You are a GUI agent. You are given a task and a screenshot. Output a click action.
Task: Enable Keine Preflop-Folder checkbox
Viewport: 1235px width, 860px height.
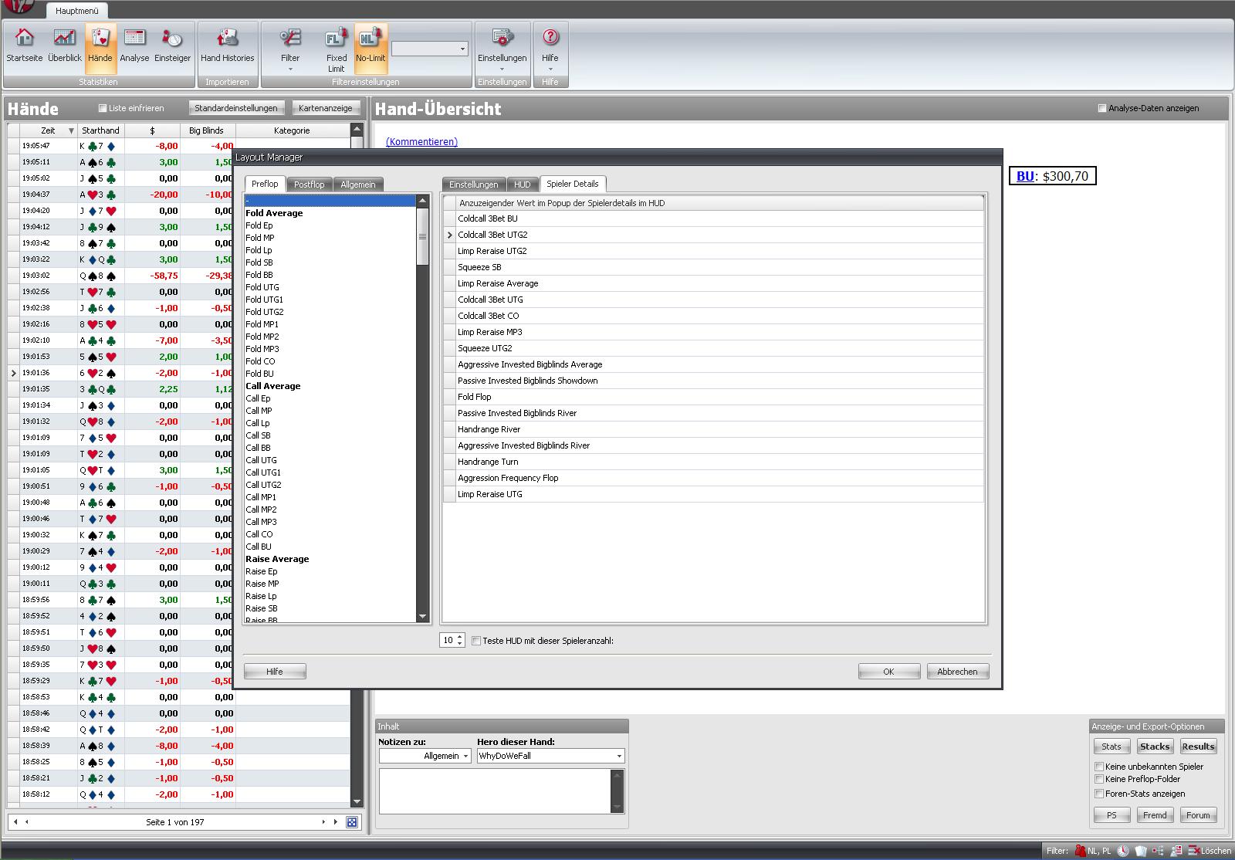[1099, 779]
